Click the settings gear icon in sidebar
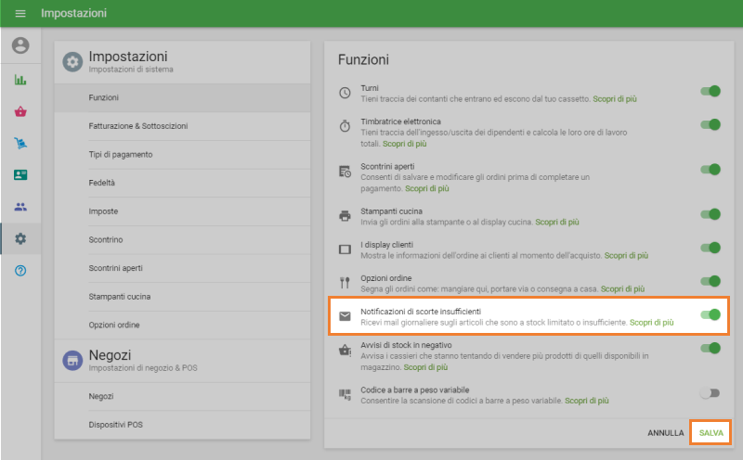The height and width of the screenshot is (460, 743). point(20,238)
